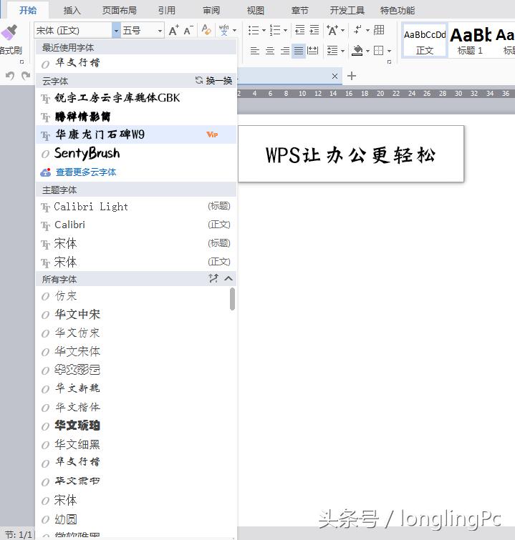Expand bulleted list dropdown arrow
Viewport: 515px width, 540px height.
264,30
